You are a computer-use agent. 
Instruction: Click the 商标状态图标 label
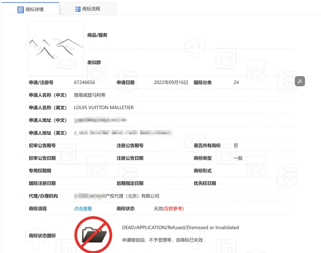tap(42, 236)
